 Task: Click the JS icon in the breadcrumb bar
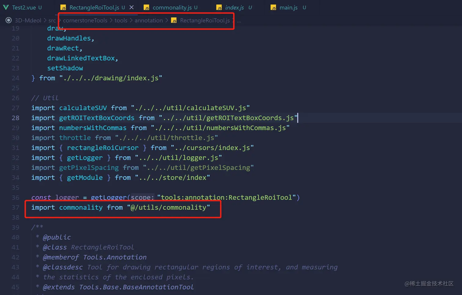(x=174, y=20)
